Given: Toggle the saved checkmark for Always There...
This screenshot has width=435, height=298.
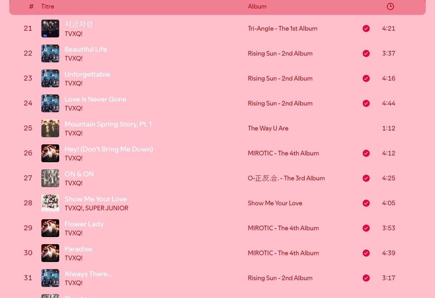Looking at the screenshot, I should click(x=366, y=278).
